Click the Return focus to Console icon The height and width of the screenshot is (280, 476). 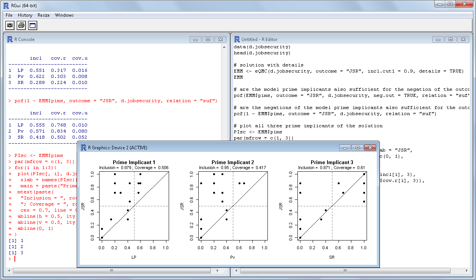(32, 25)
